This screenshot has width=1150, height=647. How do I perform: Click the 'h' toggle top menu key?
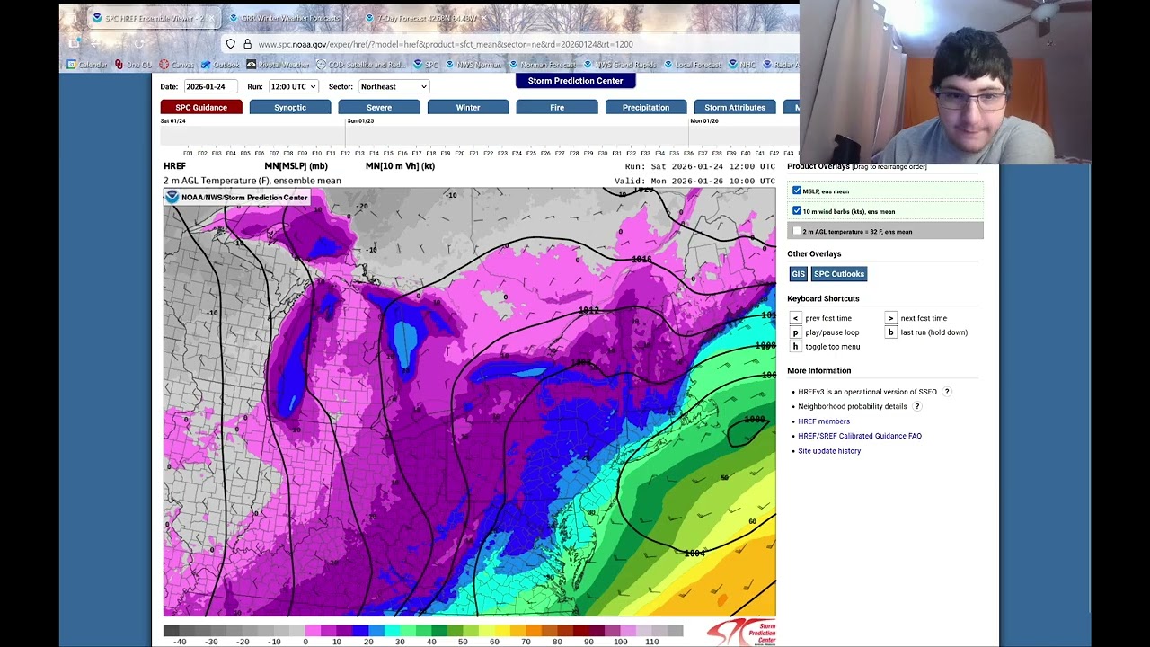[795, 346]
